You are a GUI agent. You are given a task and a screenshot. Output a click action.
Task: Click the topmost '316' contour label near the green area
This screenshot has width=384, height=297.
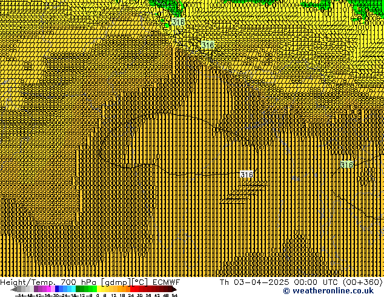(178, 22)
